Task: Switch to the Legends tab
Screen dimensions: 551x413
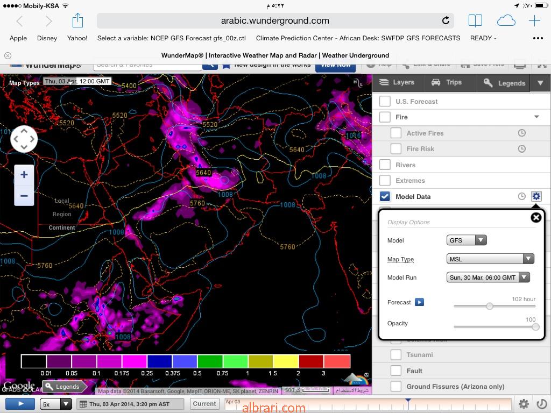Action: click(504, 83)
